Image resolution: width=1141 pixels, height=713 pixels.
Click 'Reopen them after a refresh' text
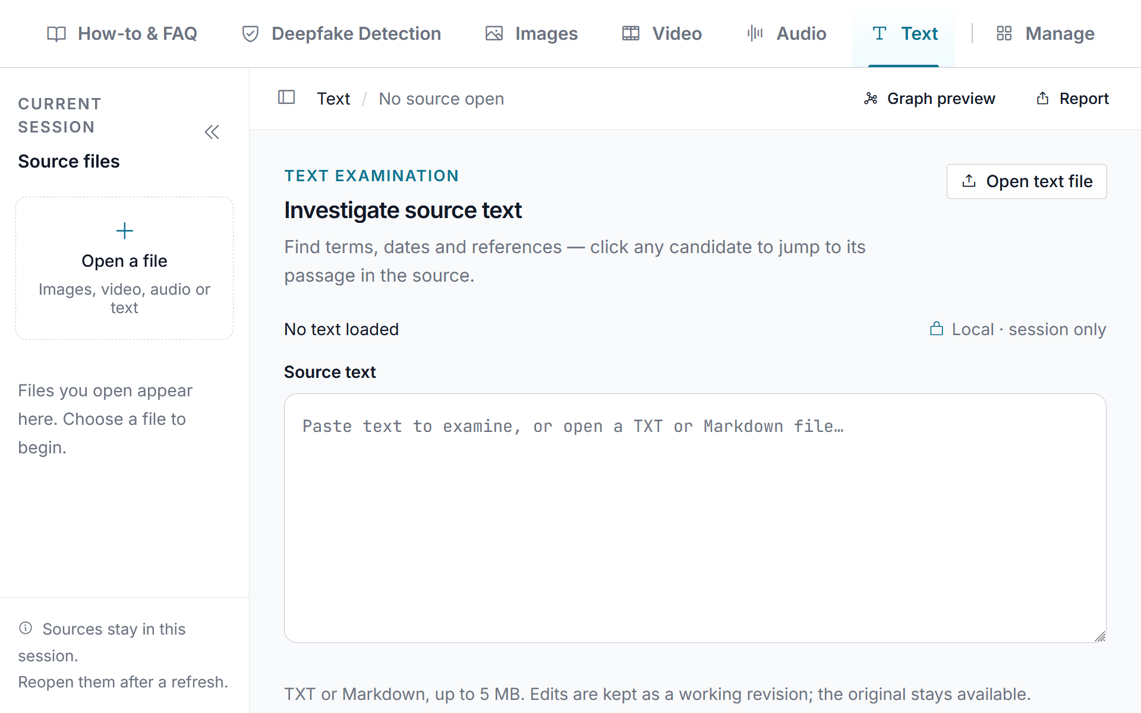pyautogui.click(x=123, y=682)
